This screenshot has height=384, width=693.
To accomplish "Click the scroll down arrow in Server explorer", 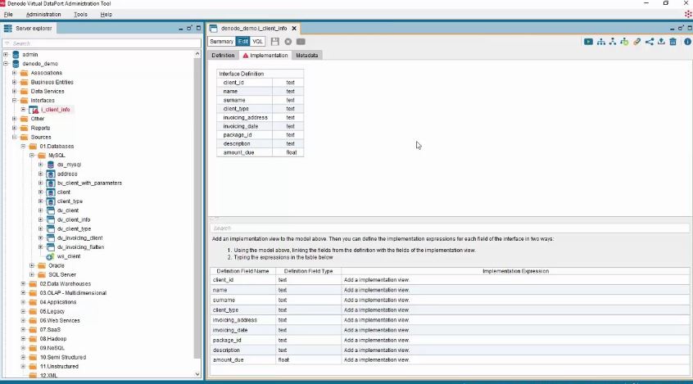I will (x=197, y=374).
